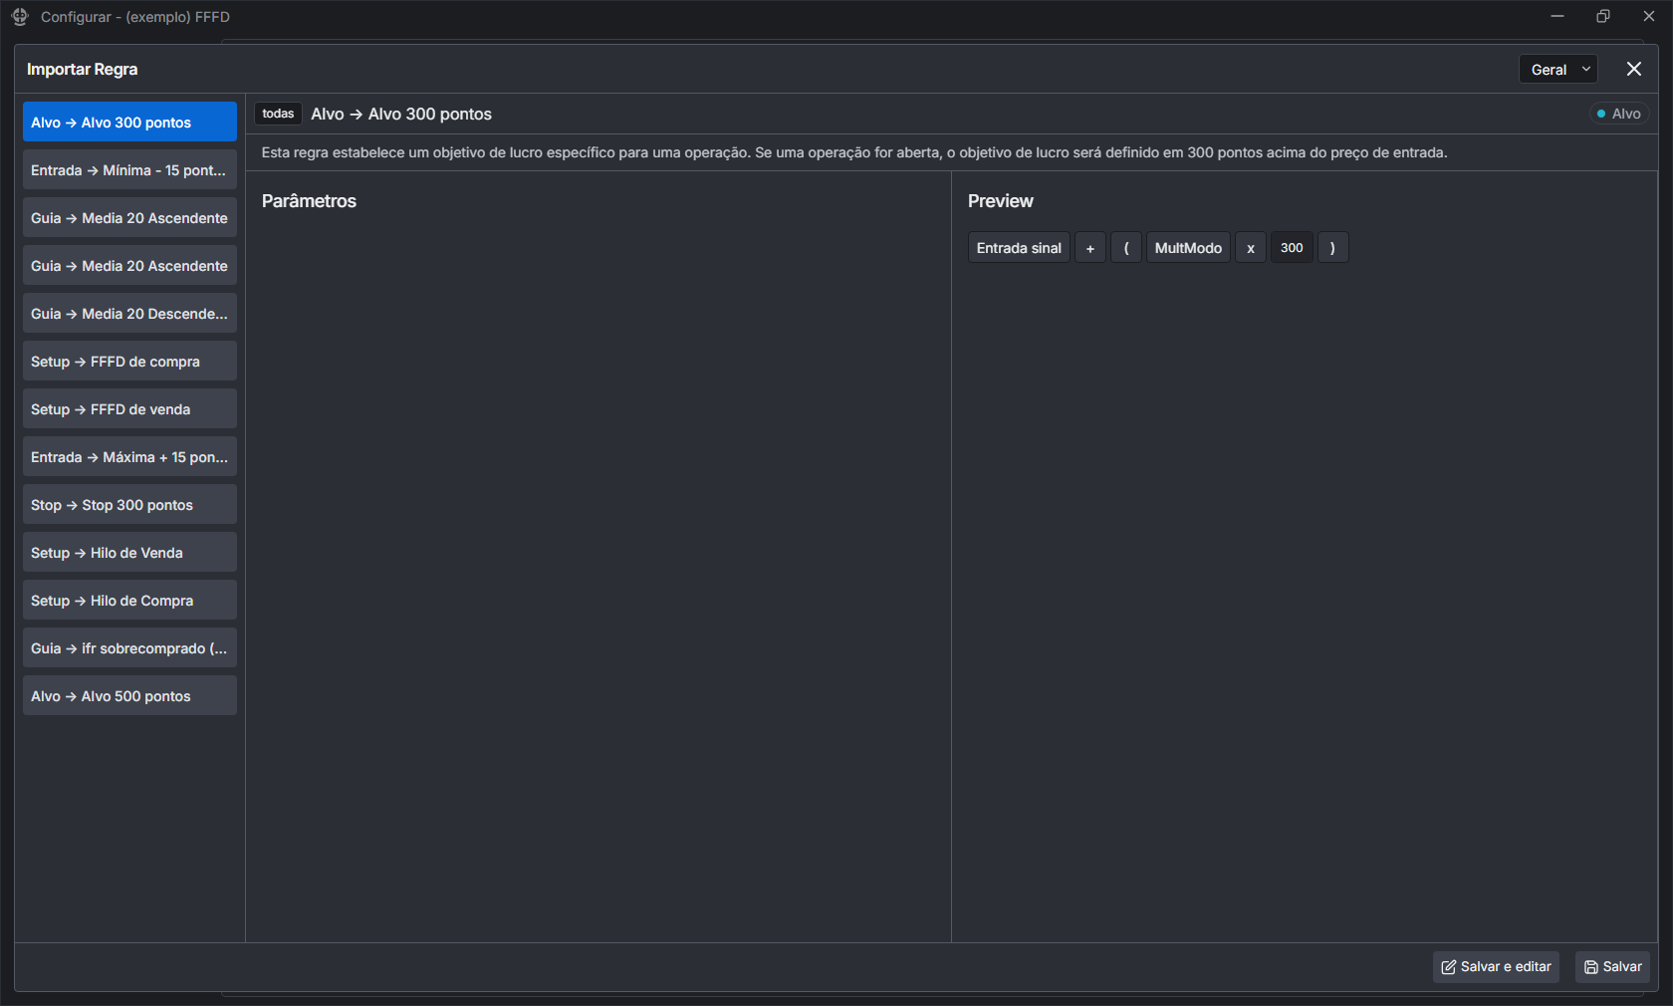Select Guia ifr sobrecomprado rule
Image resolution: width=1673 pixels, height=1006 pixels.
tap(129, 648)
